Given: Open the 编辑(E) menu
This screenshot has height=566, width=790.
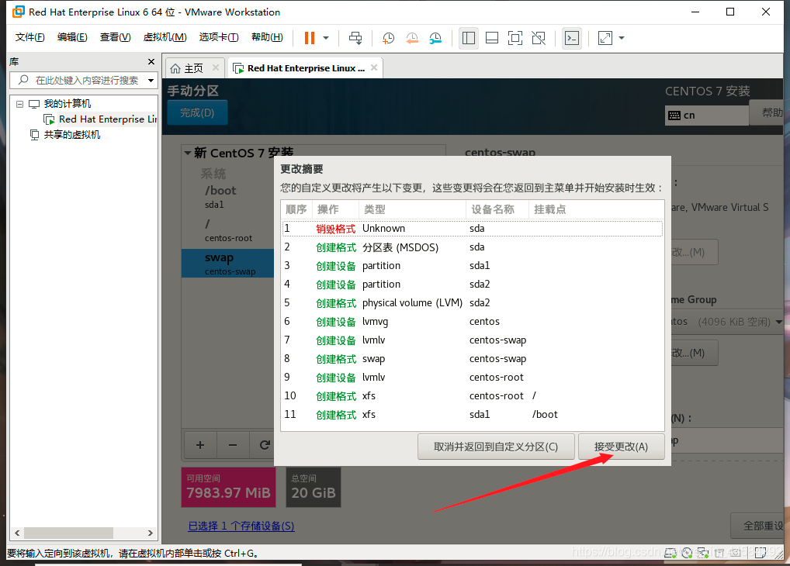Looking at the screenshot, I should point(72,37).
